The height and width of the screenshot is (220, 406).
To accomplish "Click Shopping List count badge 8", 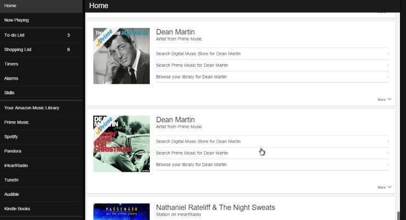I will click(69, 49).
